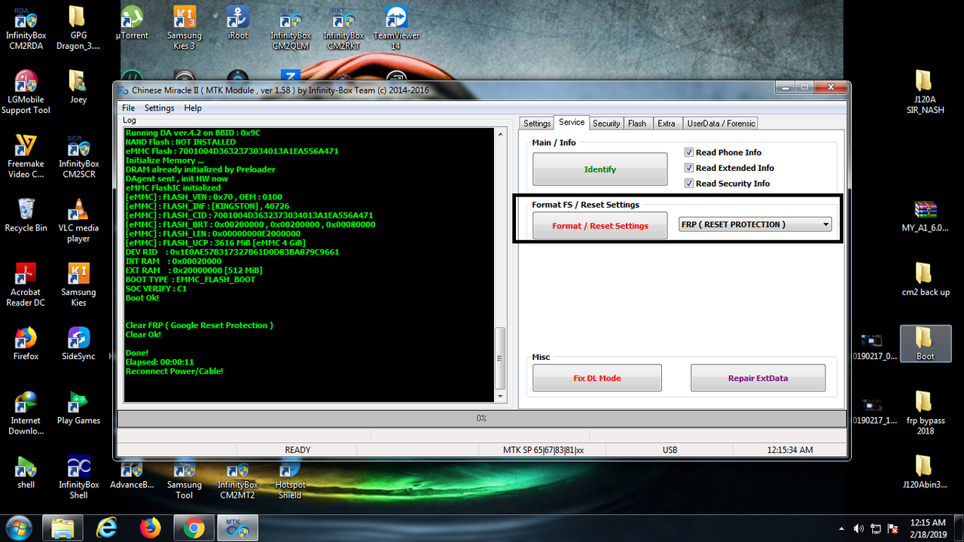This screenshot has width=964, height=542.
Task: Click the volume icon in system tray
Action: pos(859,528)
